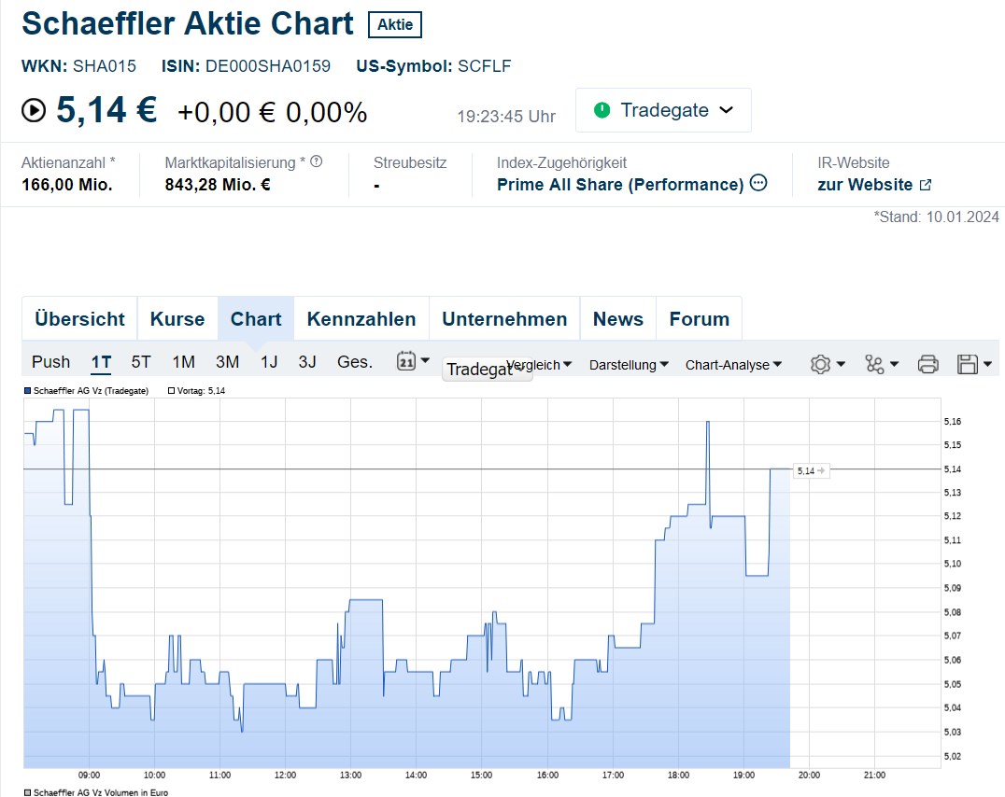Click the Aktie badge next to title
Image resolution: width=1005 pixels, height=797 pixels.
tap(395, 25)
